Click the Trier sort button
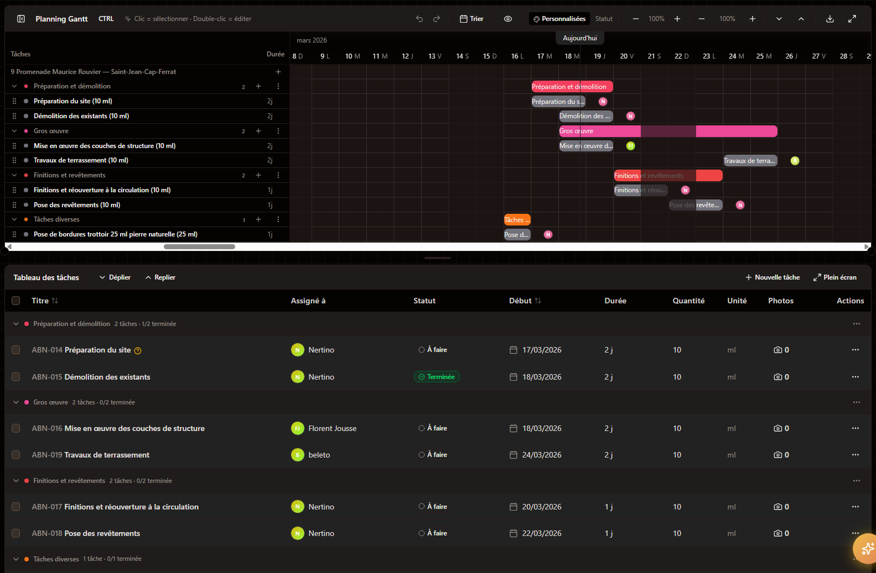The height and width of the screenshot is (573, 876). point(471,19)
